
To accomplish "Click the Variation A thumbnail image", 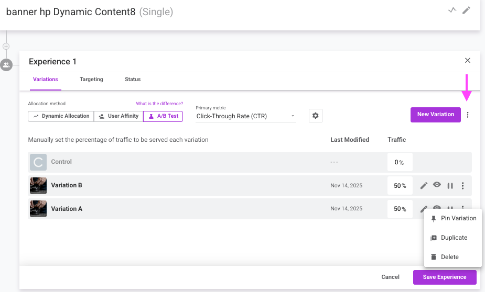I will pos(38,209).
